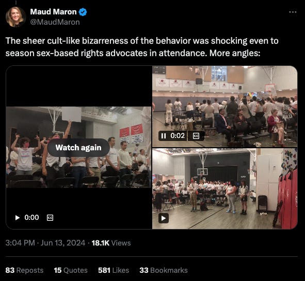This screenshot has height=281, width=305.
Task: Click Maud Maron's profile avatar
Action: coord(16,16)
